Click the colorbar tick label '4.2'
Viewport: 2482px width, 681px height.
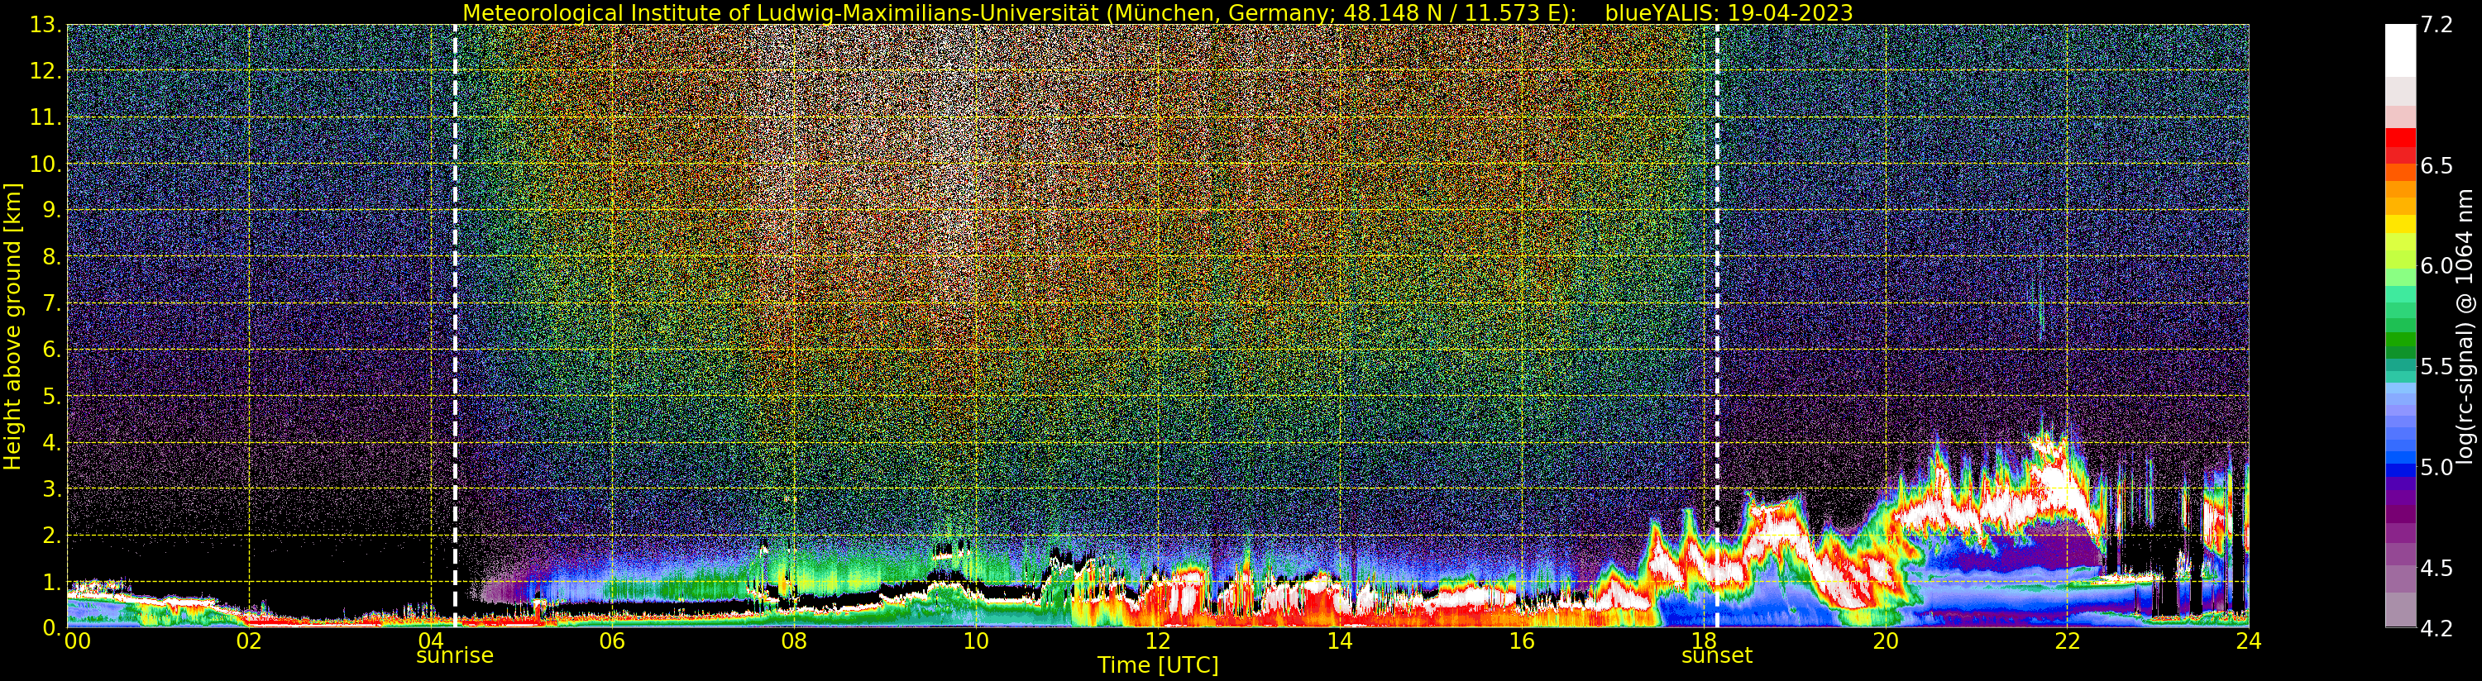2437,628
